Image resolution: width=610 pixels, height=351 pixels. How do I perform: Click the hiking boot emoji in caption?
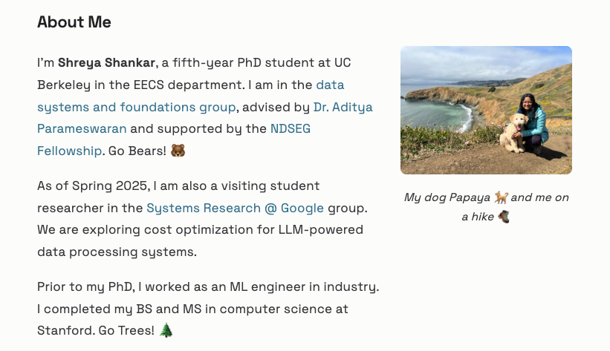click(x=504, y=217)
